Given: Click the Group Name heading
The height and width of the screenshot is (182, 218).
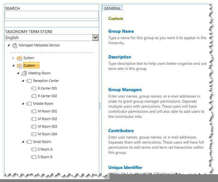Looking at the screenshot, I should pos(121,31).
